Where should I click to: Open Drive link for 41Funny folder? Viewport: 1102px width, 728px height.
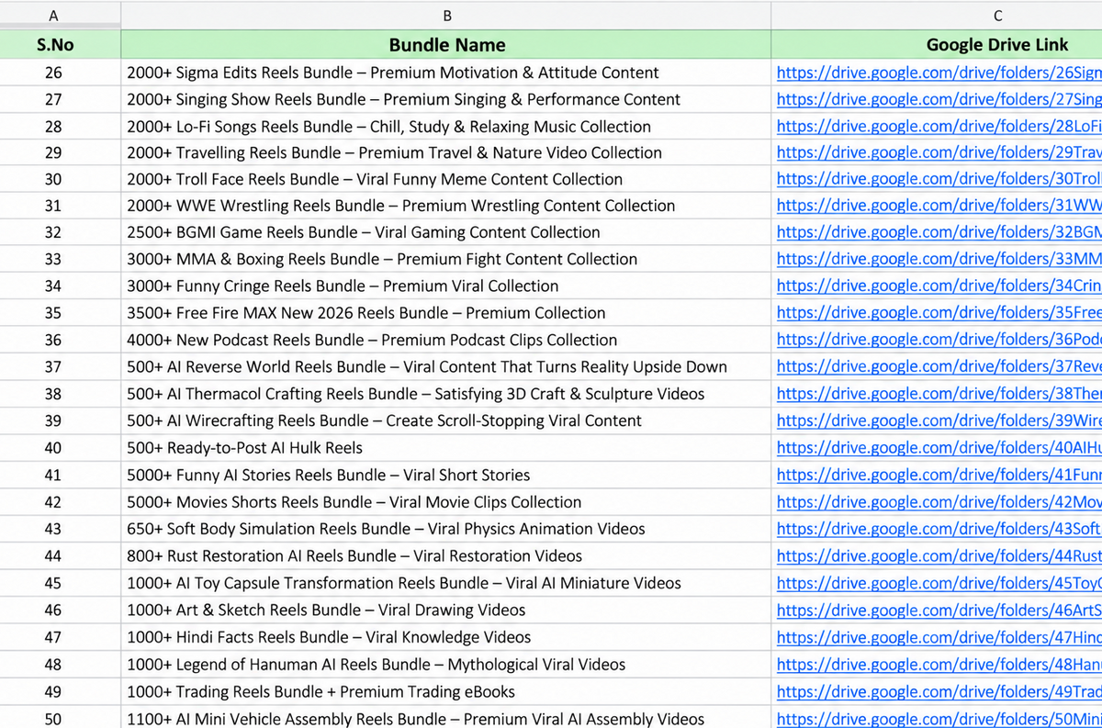click(x=939, y=475)
